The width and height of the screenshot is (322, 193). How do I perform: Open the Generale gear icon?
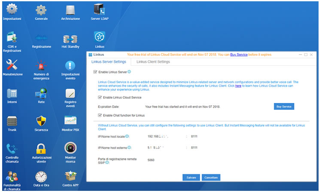click(41, 10)
